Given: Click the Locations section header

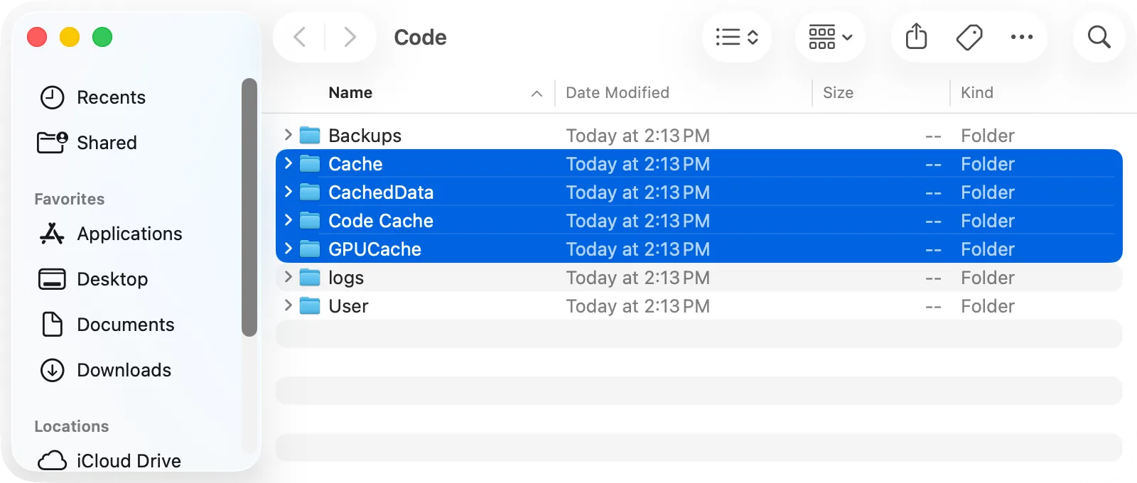Looking at the screenshot, I should [x=72, y=427].
